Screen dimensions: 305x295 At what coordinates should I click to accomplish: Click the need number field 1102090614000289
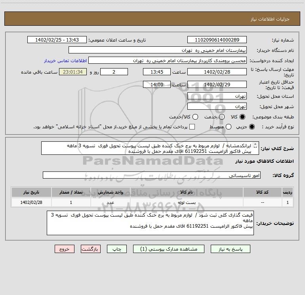217,40
